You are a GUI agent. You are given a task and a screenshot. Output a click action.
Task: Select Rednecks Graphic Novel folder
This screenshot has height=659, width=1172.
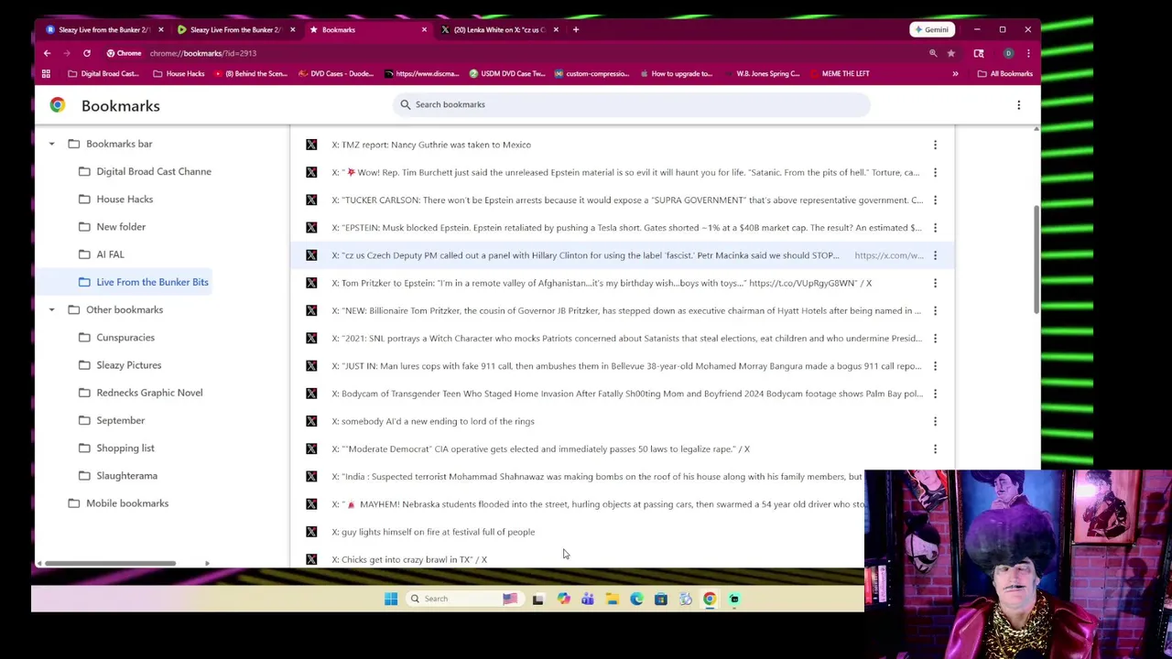[140, 393]
